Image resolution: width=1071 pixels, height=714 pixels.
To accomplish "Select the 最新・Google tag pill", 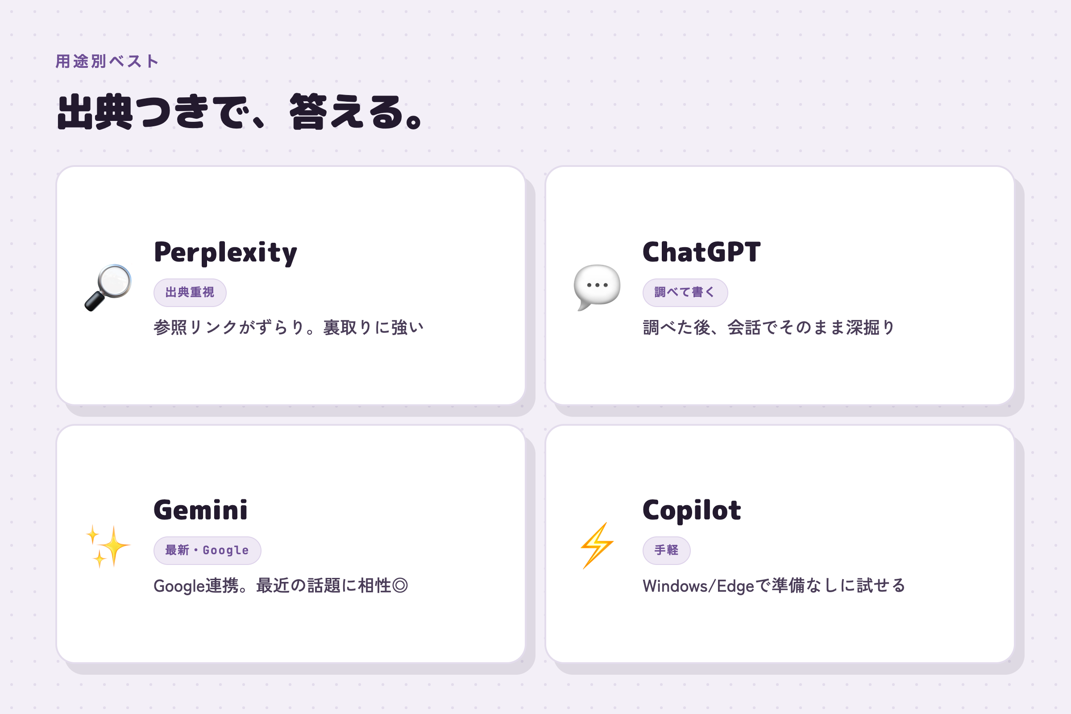I will click(207, 551).
